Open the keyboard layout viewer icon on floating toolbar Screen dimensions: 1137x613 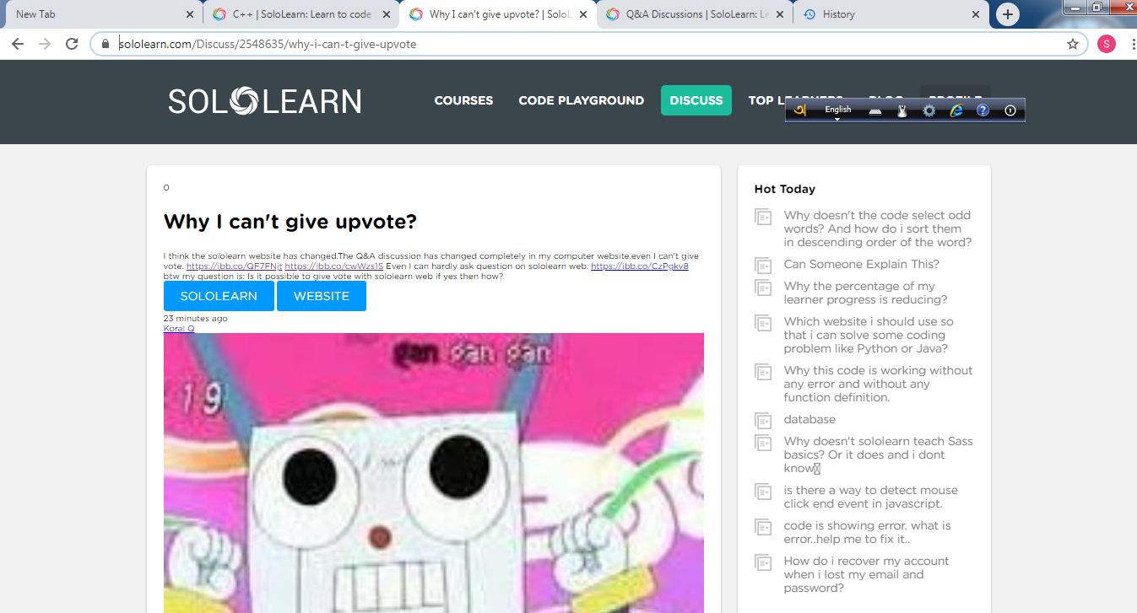click(x=875, y=110)
